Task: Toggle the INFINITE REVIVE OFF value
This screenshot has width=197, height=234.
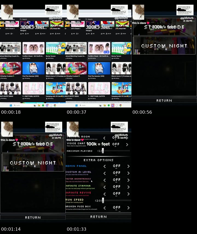Action: 117,193
